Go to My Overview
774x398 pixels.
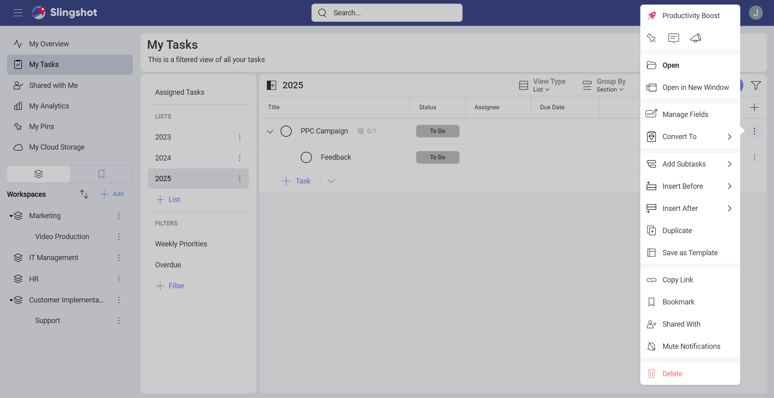(70, 44)
